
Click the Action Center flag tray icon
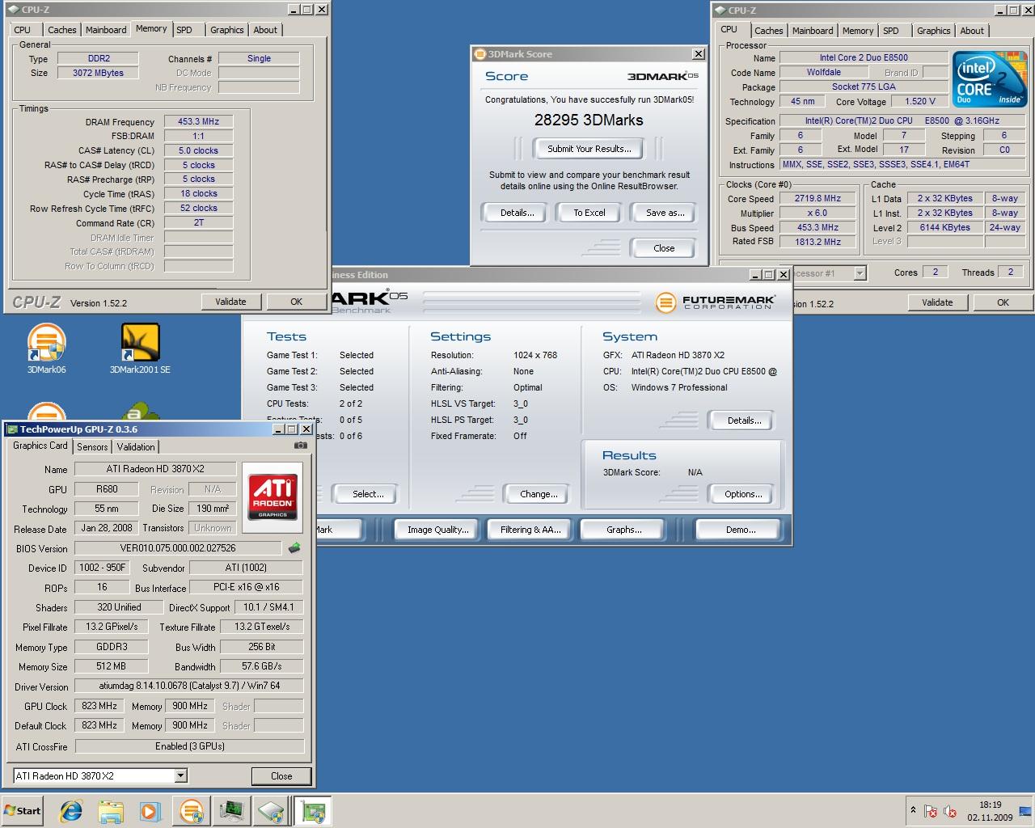click(931, 811)
